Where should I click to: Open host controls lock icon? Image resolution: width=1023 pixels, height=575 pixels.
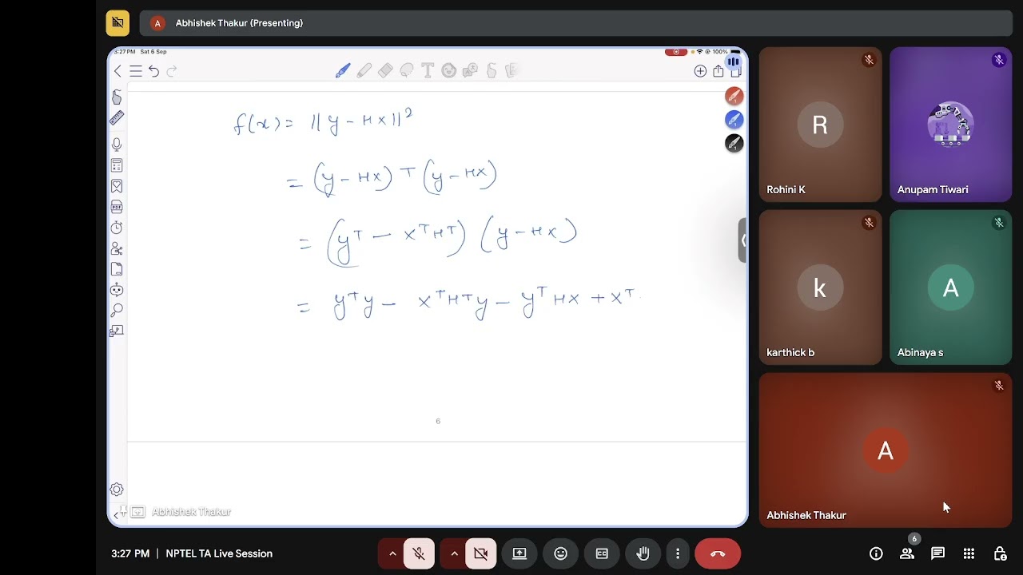click(1000, 553)
